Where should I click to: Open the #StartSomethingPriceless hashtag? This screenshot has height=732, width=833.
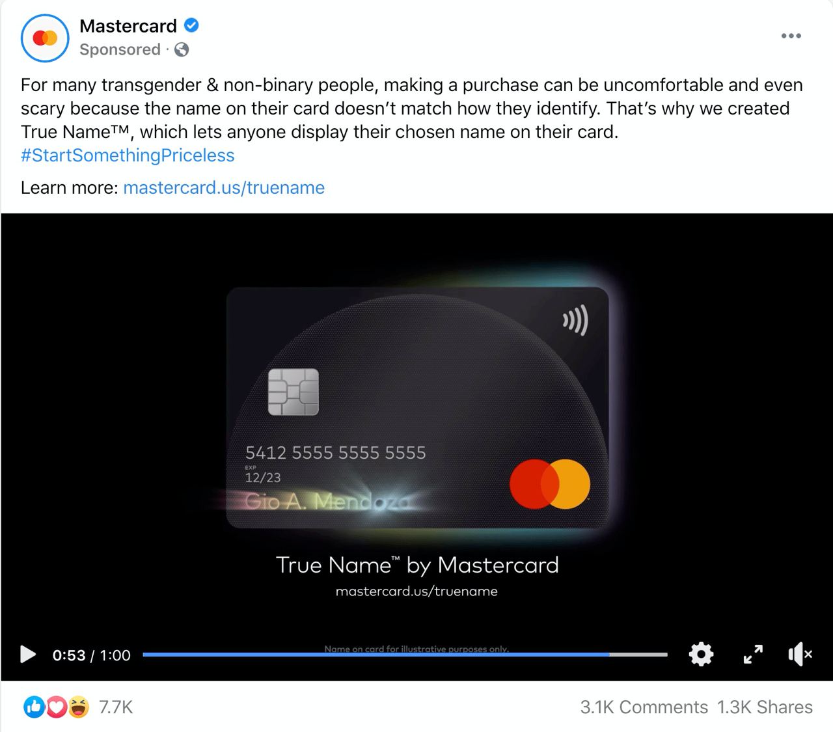tap(128, 156)
